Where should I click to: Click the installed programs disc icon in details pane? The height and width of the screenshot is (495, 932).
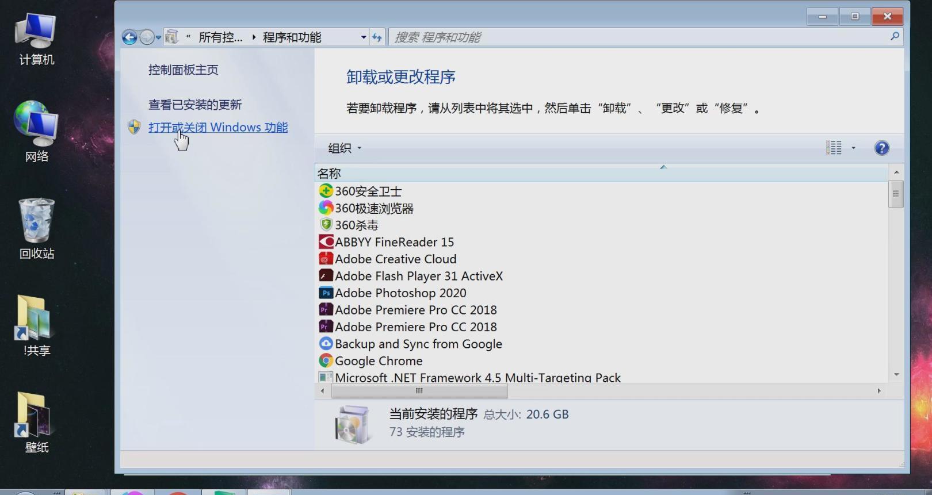[x=353, y=424]
